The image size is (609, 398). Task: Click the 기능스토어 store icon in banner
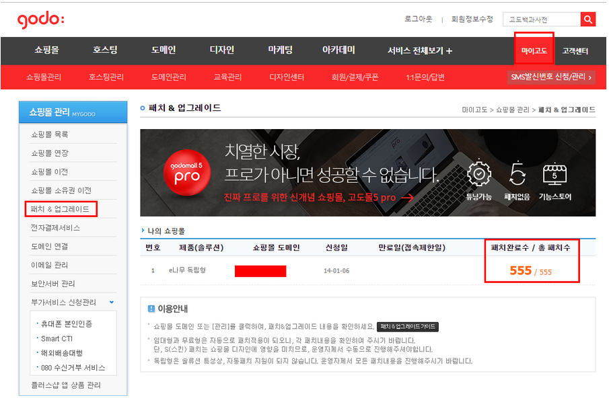[x=555, y=173]
